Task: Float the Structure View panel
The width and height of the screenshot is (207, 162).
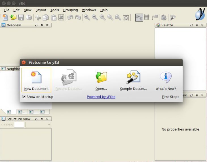Action: (x=37, y=119)
